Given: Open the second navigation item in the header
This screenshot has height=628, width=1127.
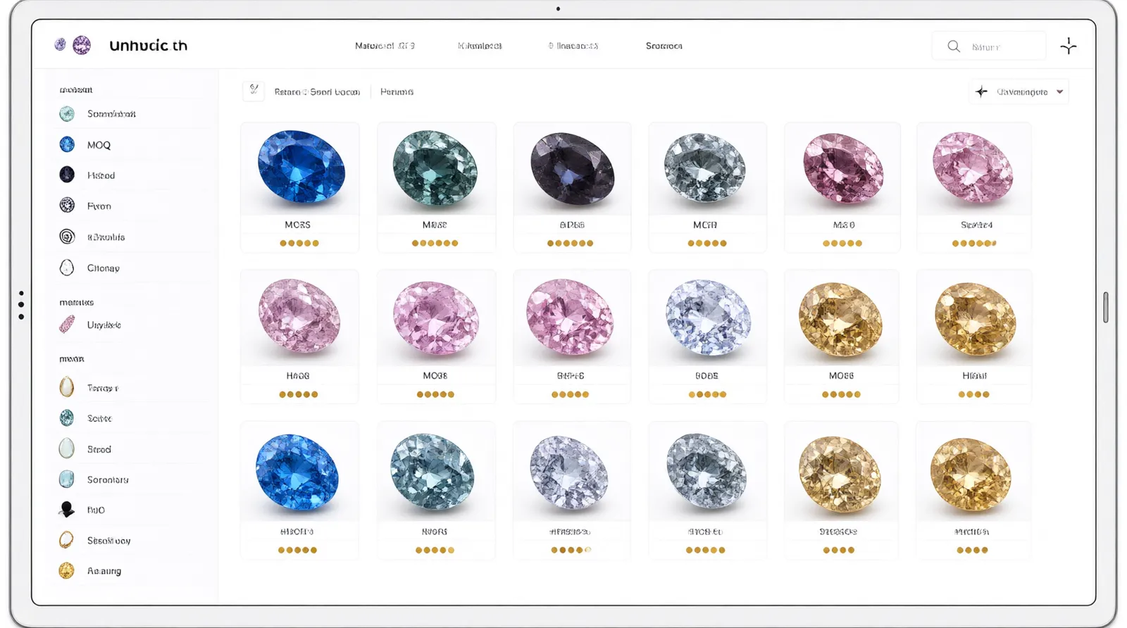Looking at the screenshot, I should point(480,46).
